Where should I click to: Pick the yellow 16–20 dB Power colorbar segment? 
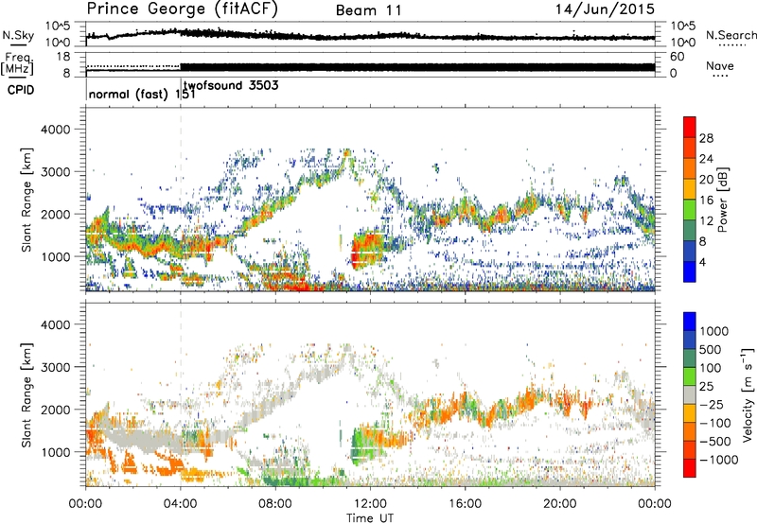point(690,189)
